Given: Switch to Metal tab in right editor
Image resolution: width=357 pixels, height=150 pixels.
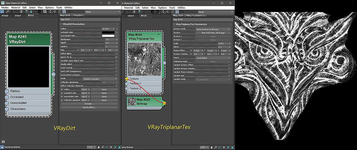Looking at the screenshot, I should [x=144, y=16].
